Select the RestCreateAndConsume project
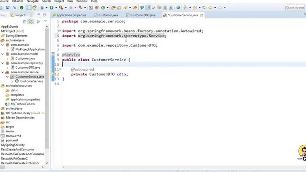The width and height of the screenshot is (306, 172). coord(17,150)
